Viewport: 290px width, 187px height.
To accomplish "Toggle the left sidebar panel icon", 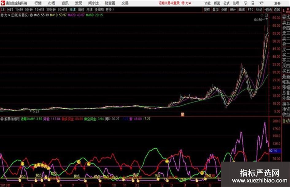I will click(2, 10).
